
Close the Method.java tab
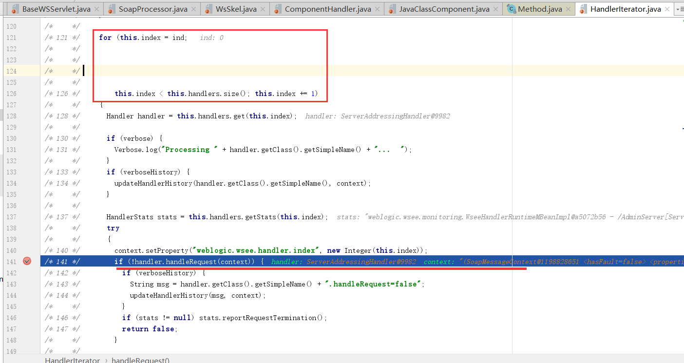pos(569,9)
